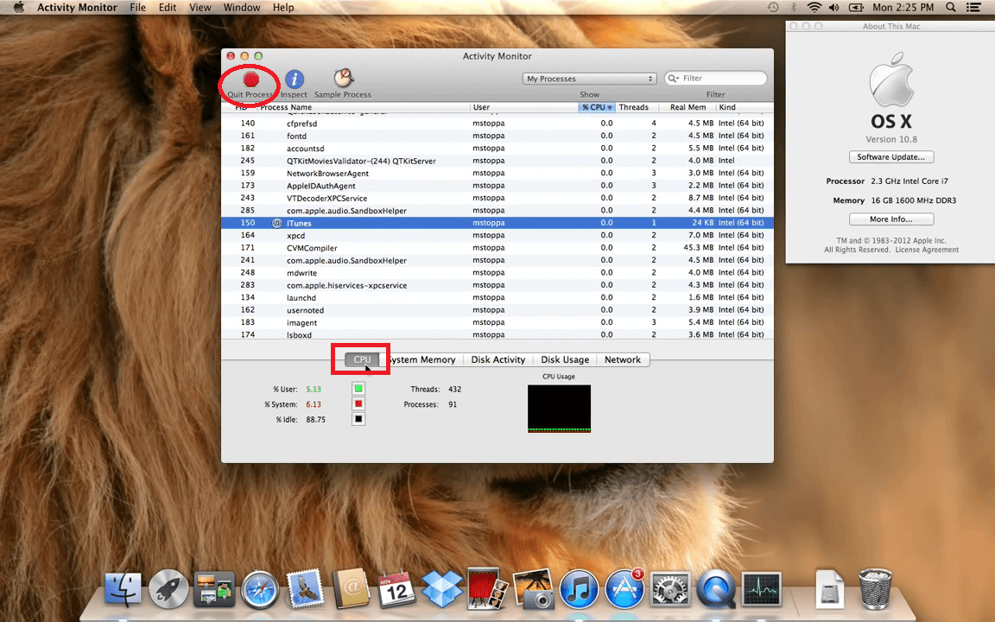The image size is (995, 622).
Task: Click the Quit Process stop-sign icon
Action: click(x=251, y=79)
